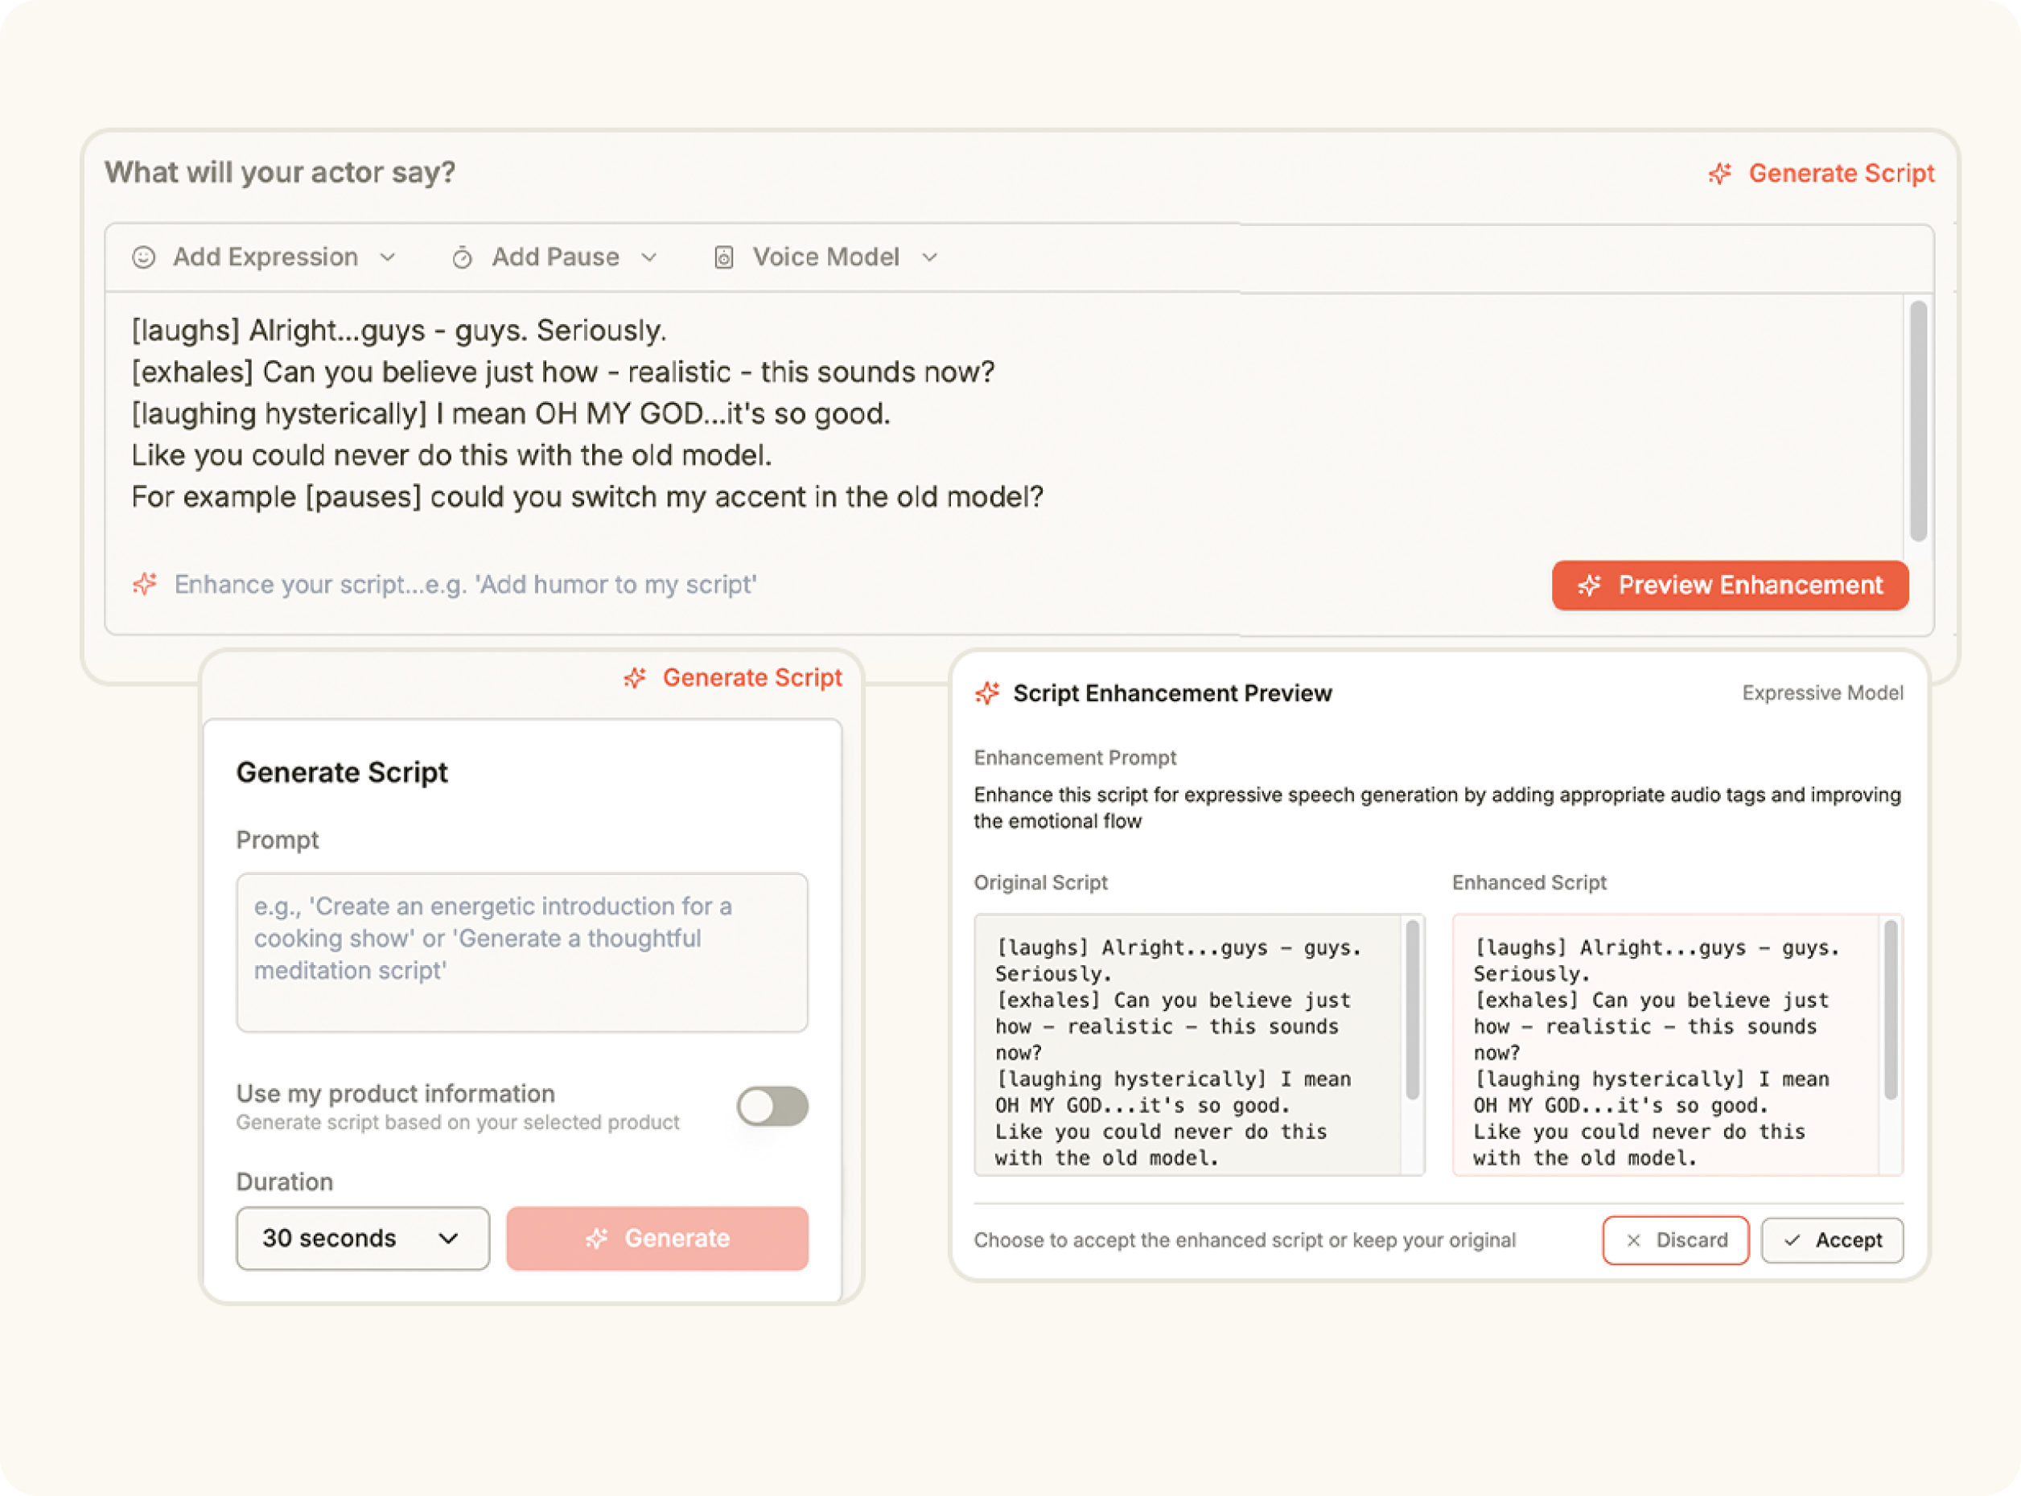Open the 30 seconds duration dropdown

(x=362, y=1238)
